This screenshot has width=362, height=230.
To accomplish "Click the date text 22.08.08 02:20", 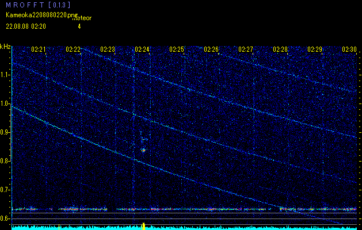I will [26, 26].
